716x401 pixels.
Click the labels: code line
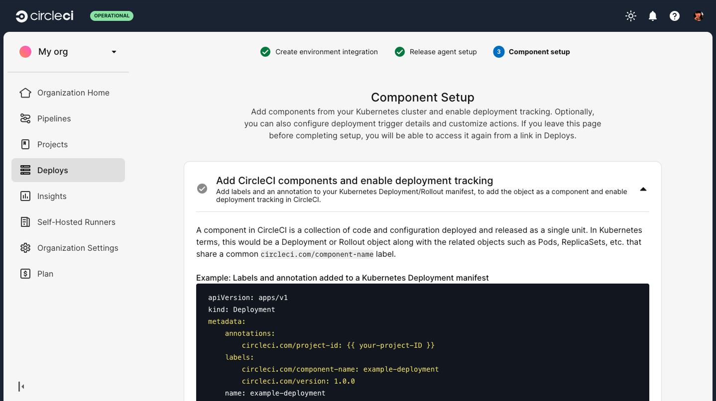tap(239, 357)
